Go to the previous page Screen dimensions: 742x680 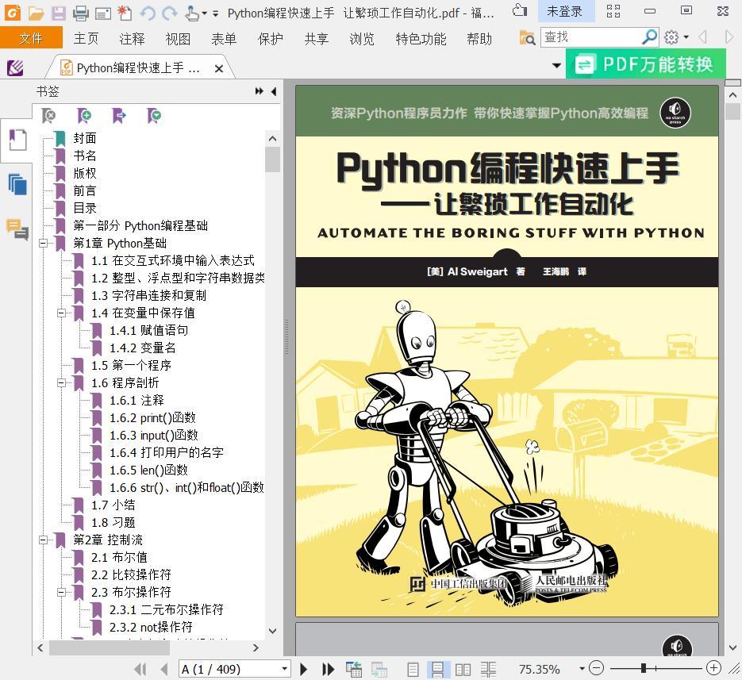pyautogui.click(x=164, y=669)
